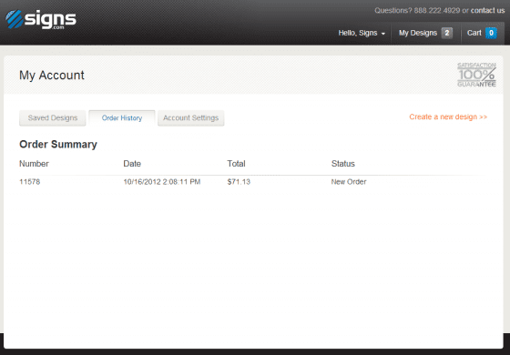Click the order total $71.13
The height and width of the screenshot is (355, 510).
pyautogui.click(x=239, y=182)
